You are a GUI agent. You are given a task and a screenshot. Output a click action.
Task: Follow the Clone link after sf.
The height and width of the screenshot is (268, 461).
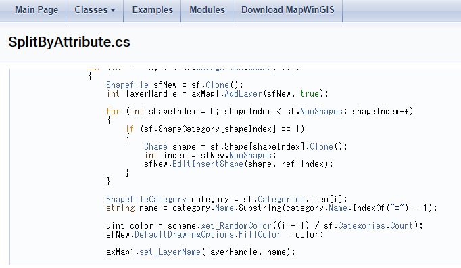coord(217,85)
